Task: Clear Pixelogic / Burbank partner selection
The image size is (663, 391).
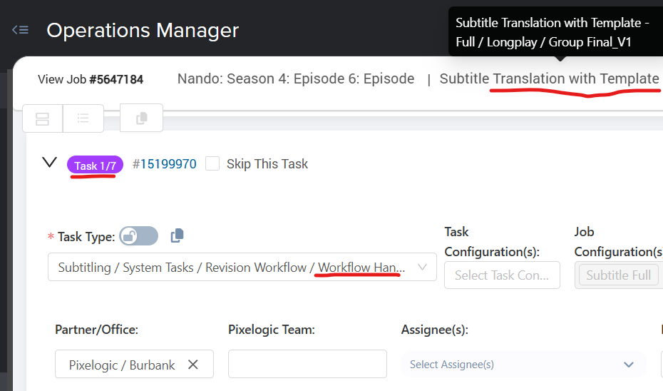Action: [192, 365]
